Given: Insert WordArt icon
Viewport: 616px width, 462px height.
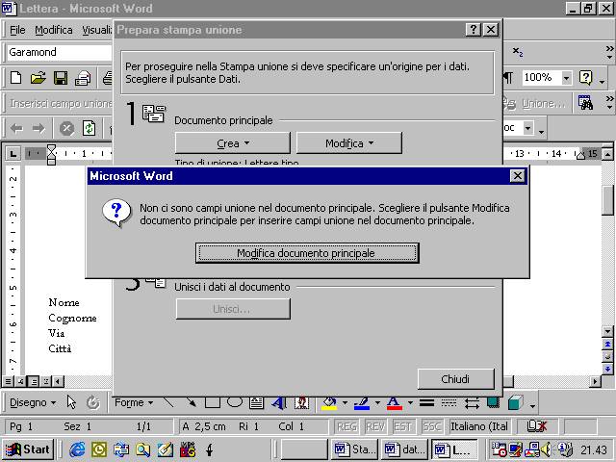Looking at the screenshot, I should pos(279,402).
